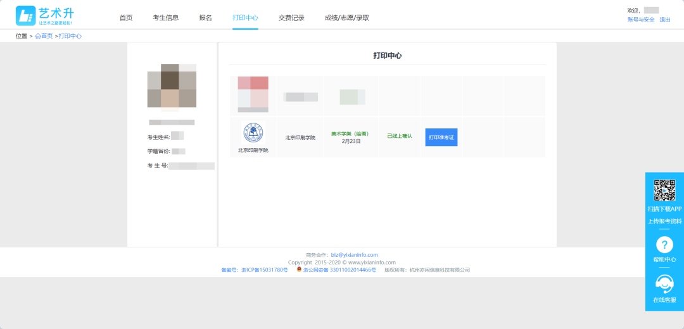Click 上传报考资料 in side panel

tap(664, 221)
